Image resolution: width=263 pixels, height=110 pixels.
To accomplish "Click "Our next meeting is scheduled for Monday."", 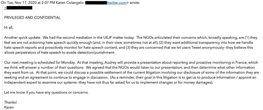I will pyautogui.click(x=39, y=63).
